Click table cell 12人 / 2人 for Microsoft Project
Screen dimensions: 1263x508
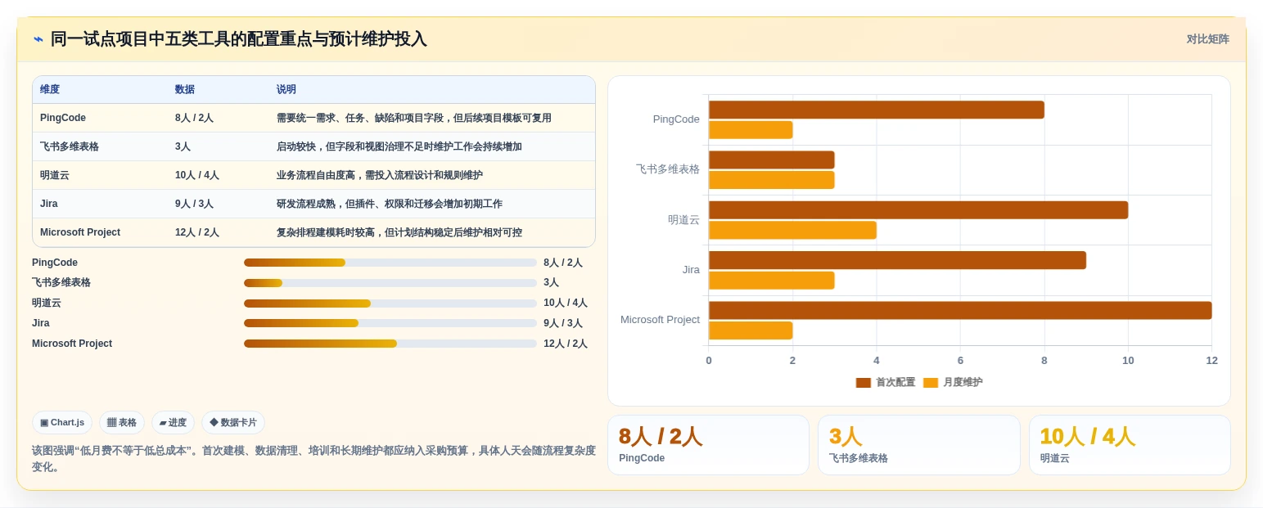coord(197,232)
